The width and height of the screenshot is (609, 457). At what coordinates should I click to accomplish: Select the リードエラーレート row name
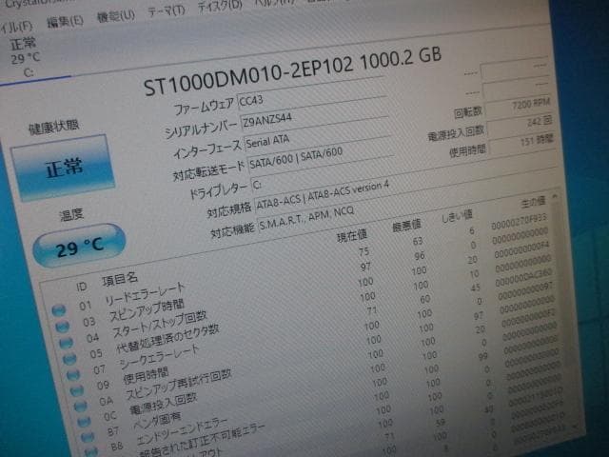pos(145,293)
